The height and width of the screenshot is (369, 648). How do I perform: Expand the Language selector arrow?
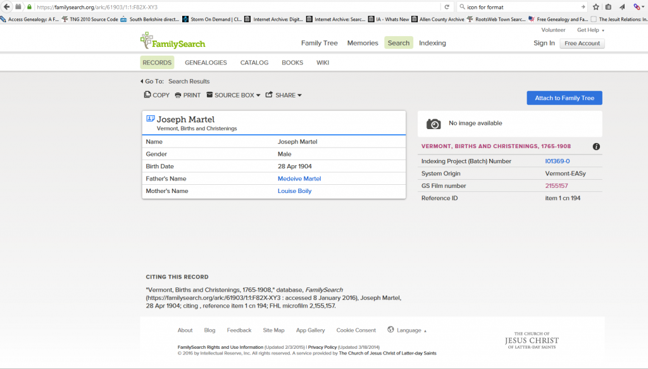pyautogui.click(x=425, y=330)
